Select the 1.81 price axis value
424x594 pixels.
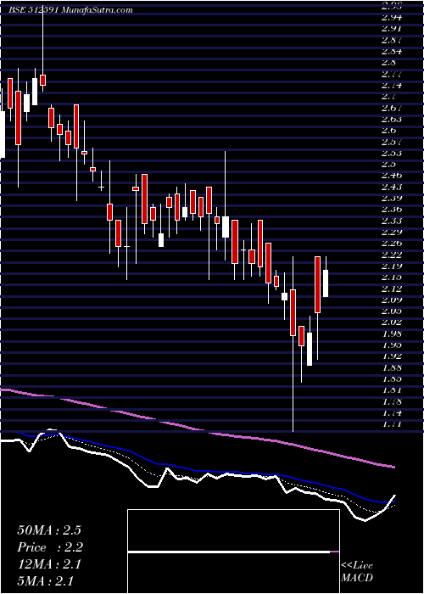point(391,390)
